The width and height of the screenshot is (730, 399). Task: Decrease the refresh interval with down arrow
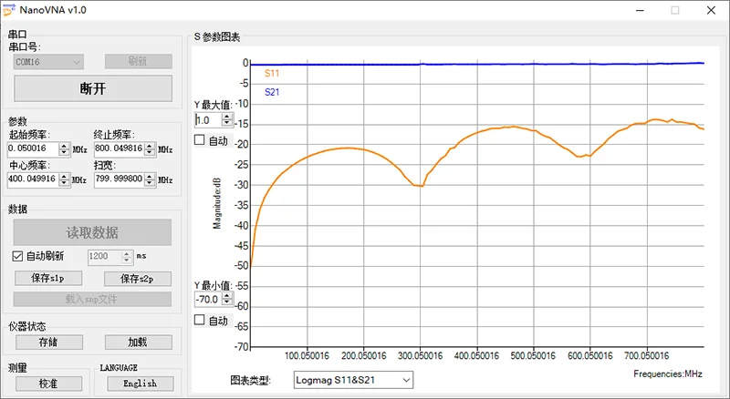[127, 260]
